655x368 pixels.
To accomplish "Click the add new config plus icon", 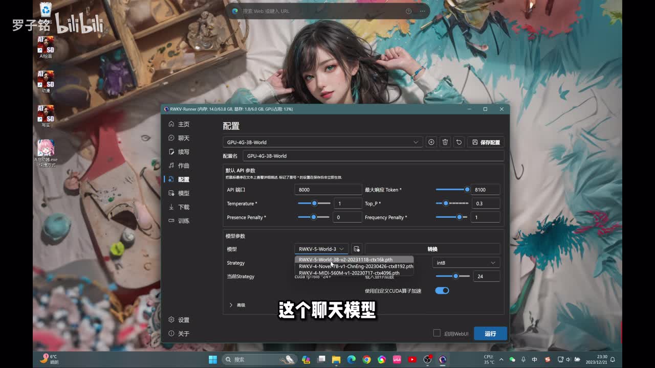I will [431, 142].
